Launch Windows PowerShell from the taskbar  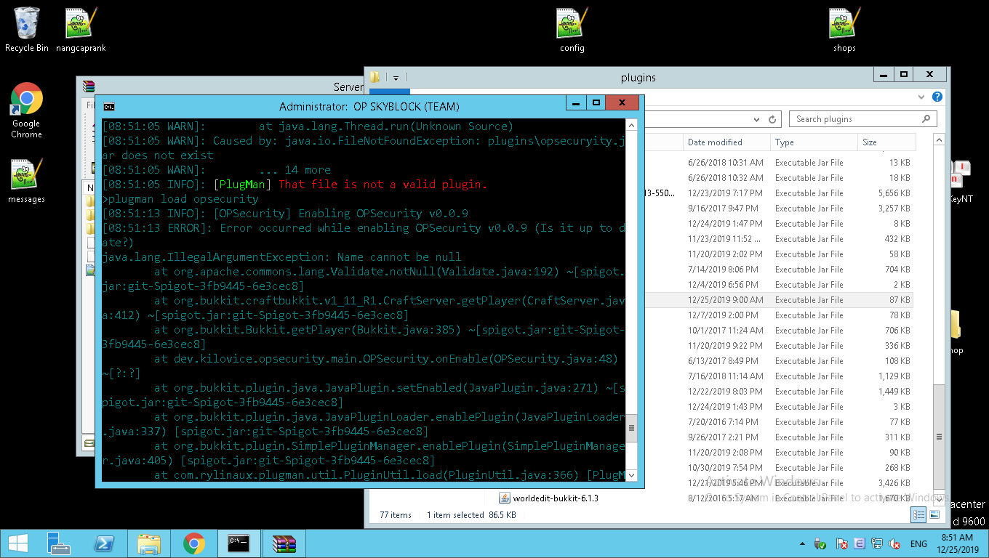(105, 543)
